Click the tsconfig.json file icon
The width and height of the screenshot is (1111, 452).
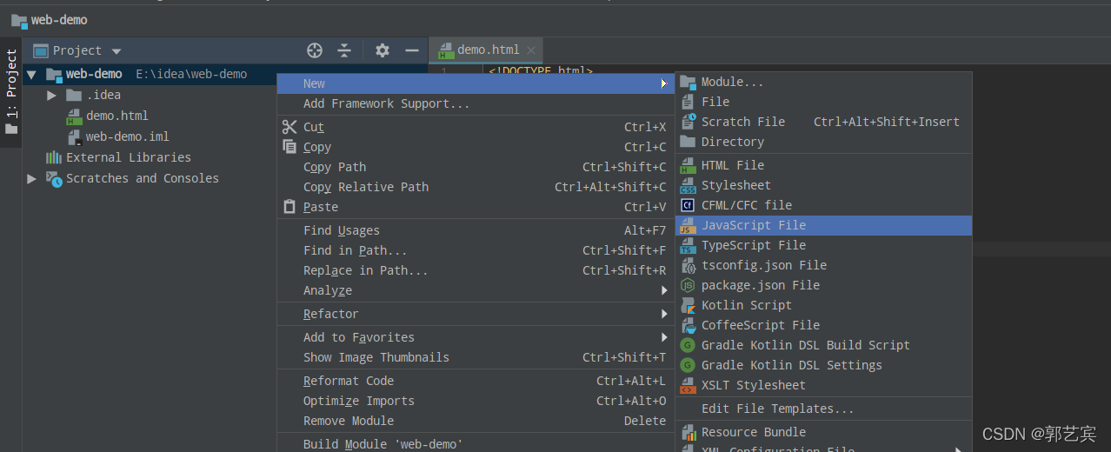point(688,265)
